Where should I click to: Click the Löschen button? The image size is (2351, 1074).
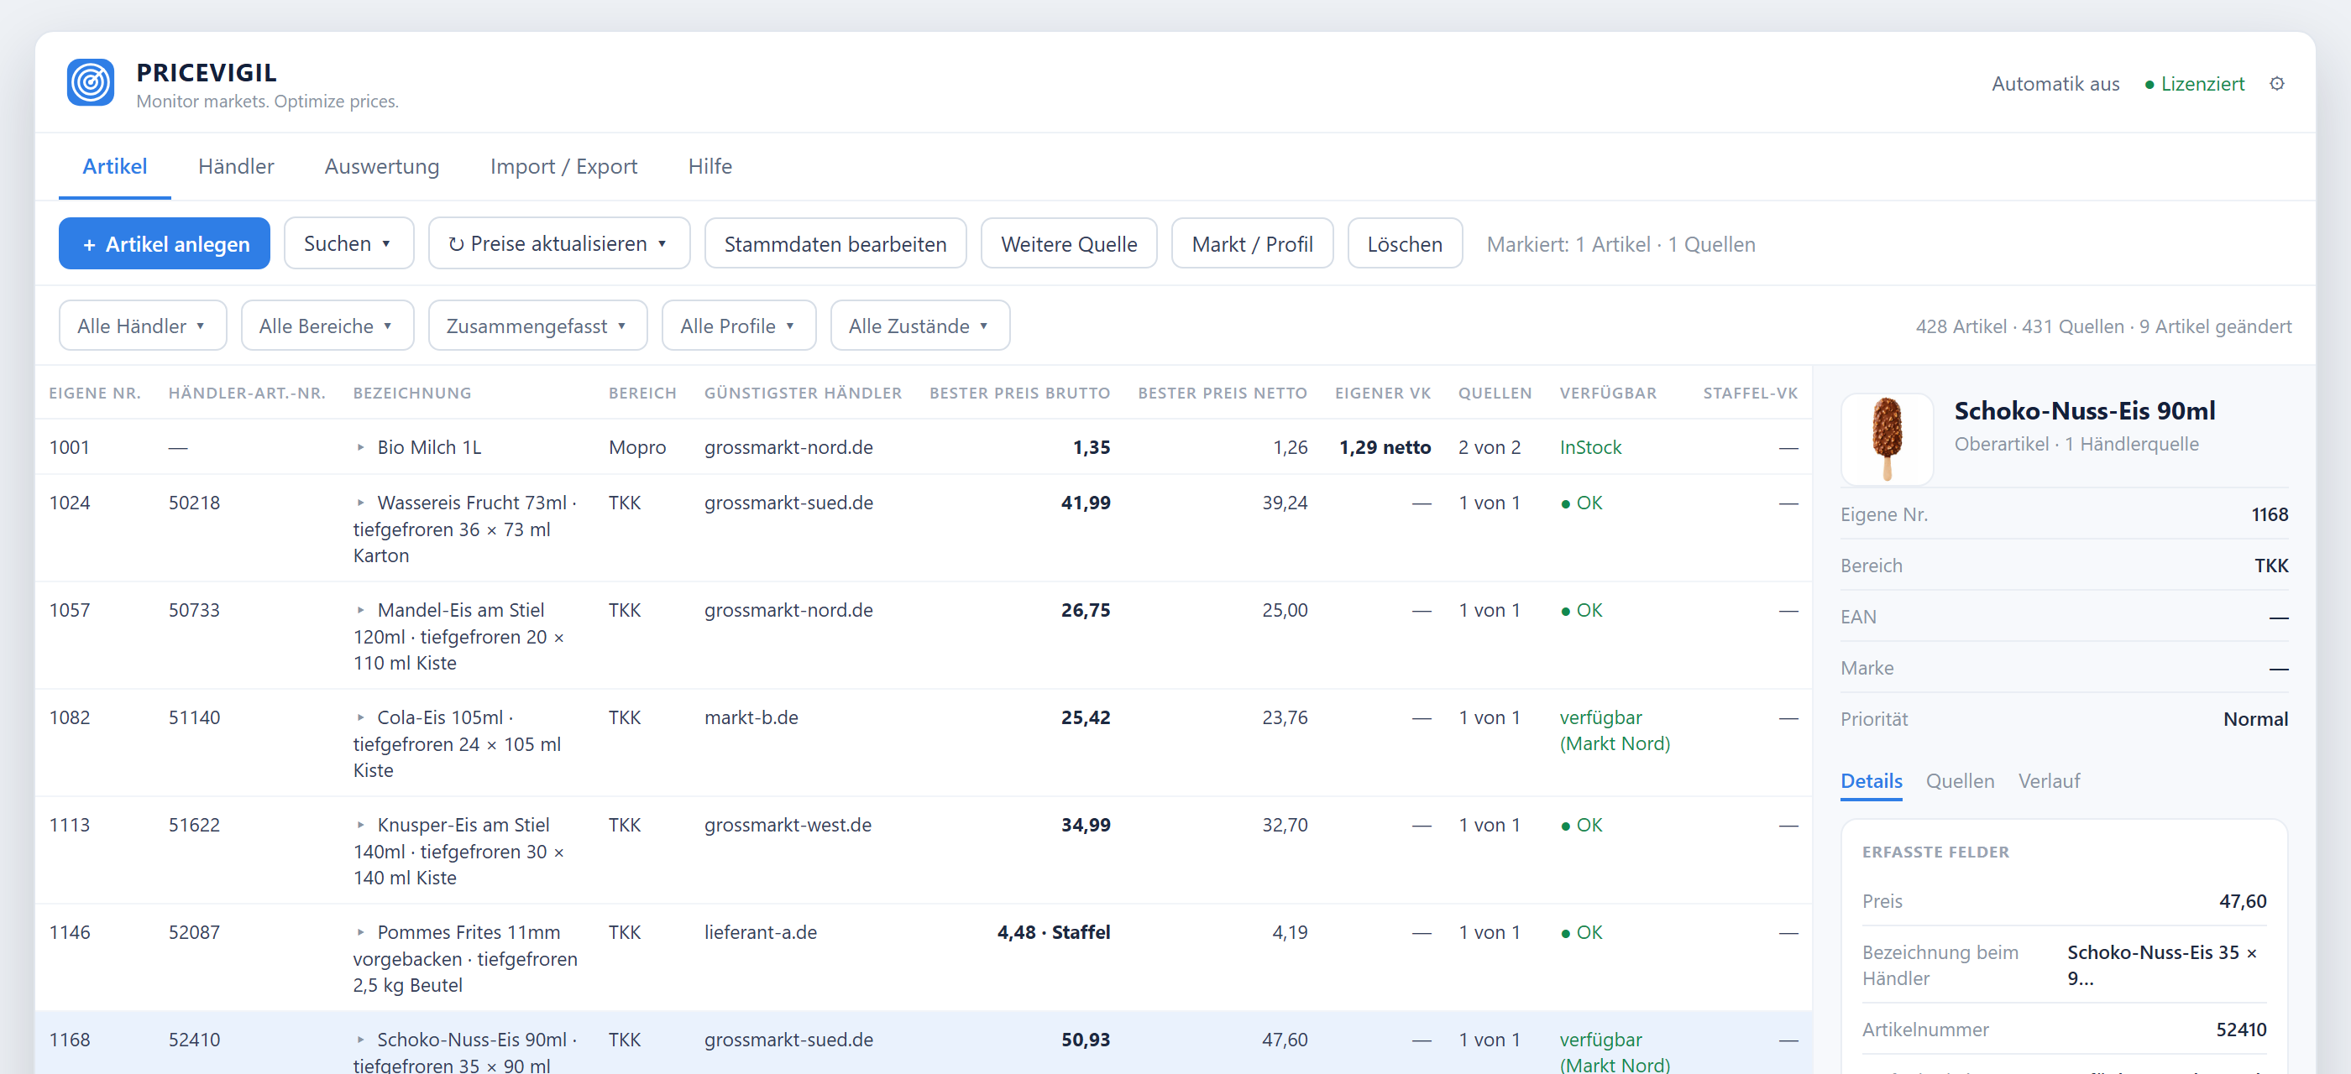coord(1405,243)
